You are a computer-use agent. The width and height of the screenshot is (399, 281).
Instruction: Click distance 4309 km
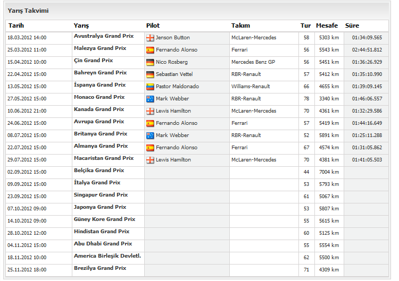tap(329, 270)
